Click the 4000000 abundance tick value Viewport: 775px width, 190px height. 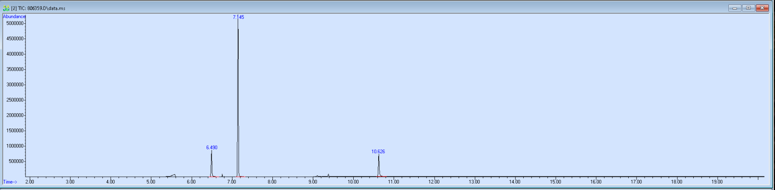tap(14, 54)
